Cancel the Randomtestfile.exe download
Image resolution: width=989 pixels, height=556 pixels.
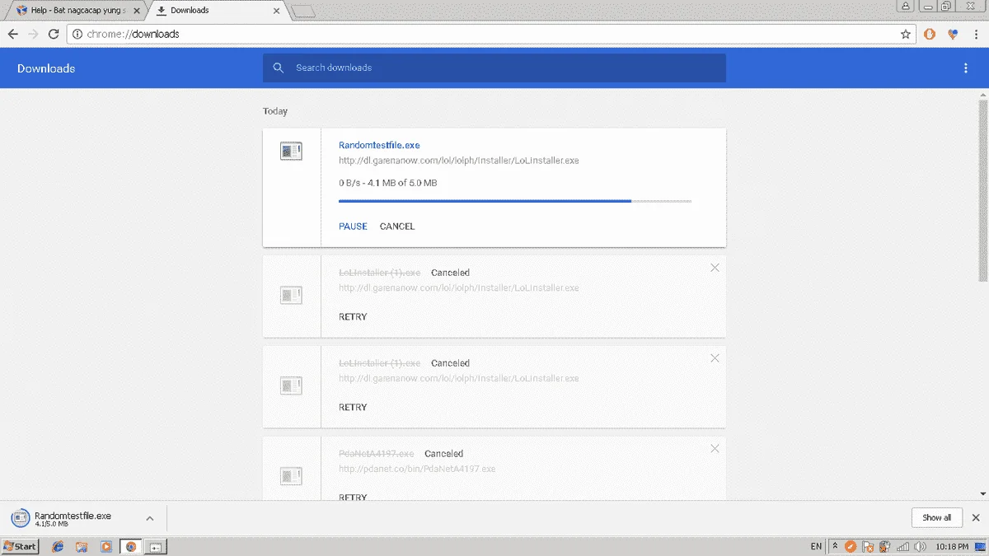[397, 226]
